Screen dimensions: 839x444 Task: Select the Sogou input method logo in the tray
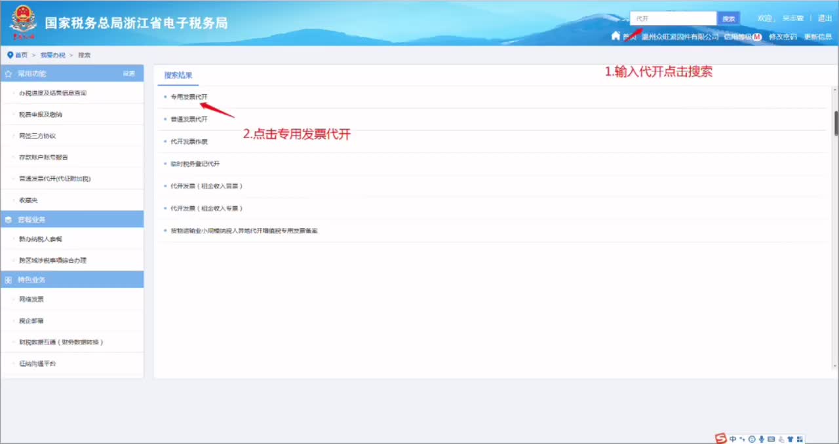(721, 438)
